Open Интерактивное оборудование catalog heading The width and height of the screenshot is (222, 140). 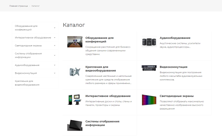point(108,96)
